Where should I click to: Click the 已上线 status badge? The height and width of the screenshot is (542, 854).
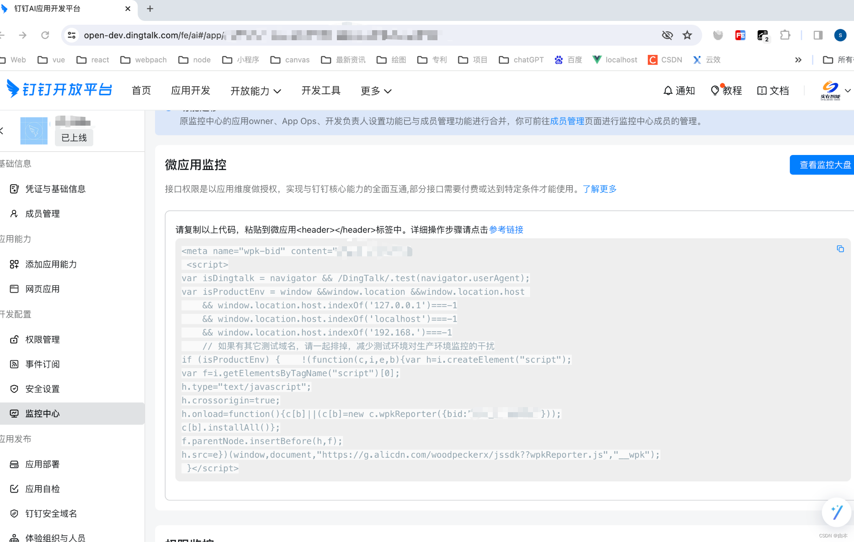click(x=74, y=138)
